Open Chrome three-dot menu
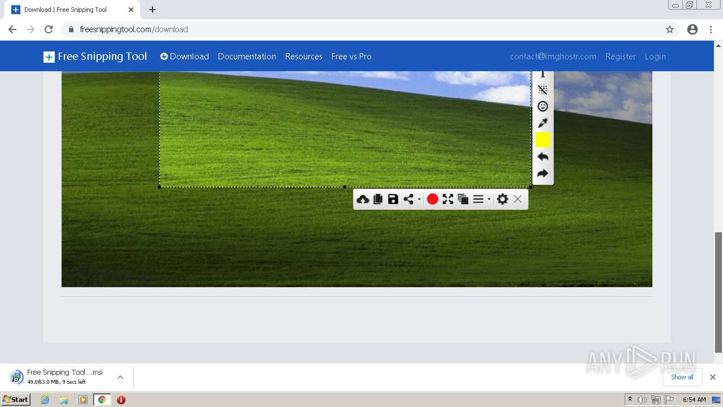 point(711,29)
